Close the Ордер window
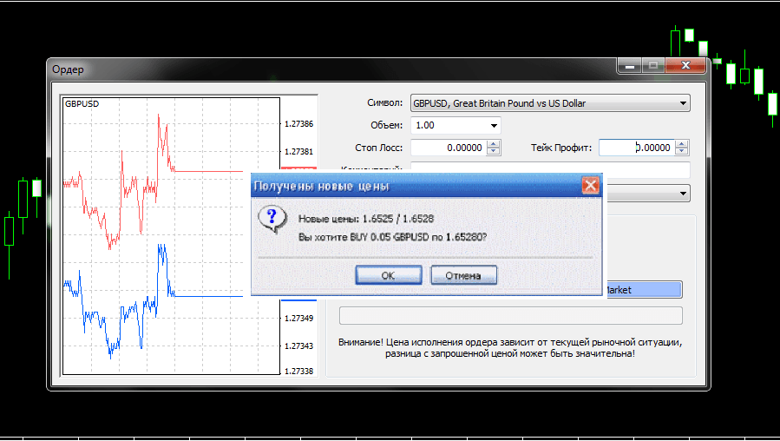This screenshot has height=441, width=780. coord(685,66)
